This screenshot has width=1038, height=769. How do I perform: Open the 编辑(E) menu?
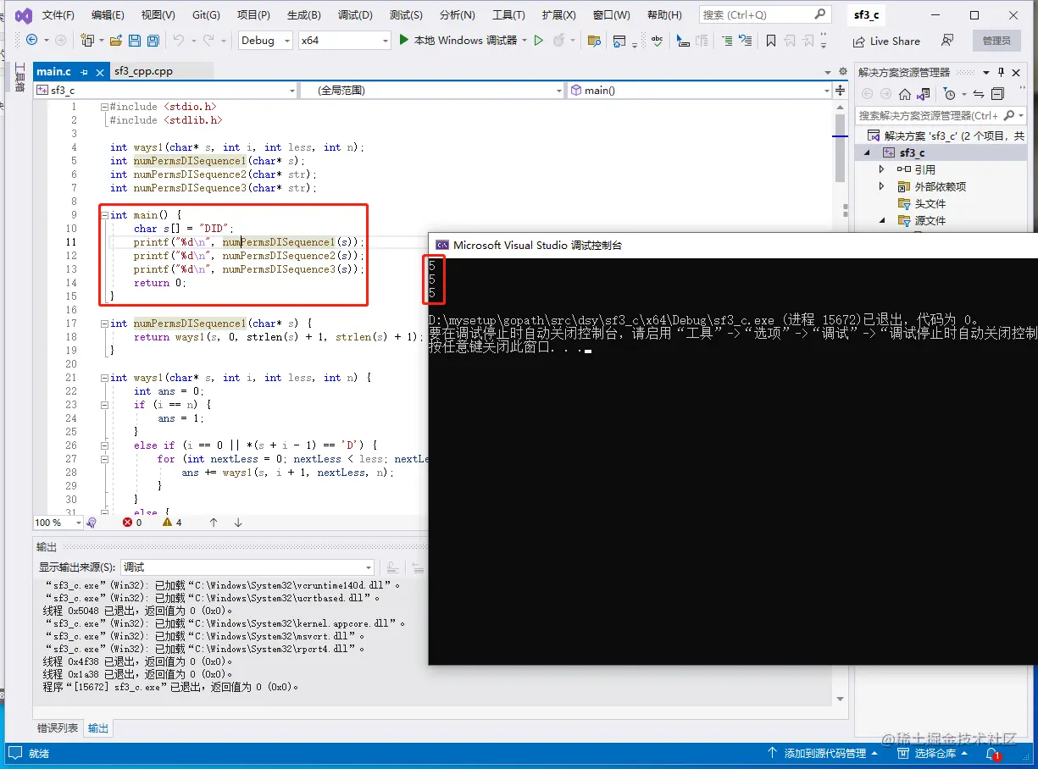108,15
